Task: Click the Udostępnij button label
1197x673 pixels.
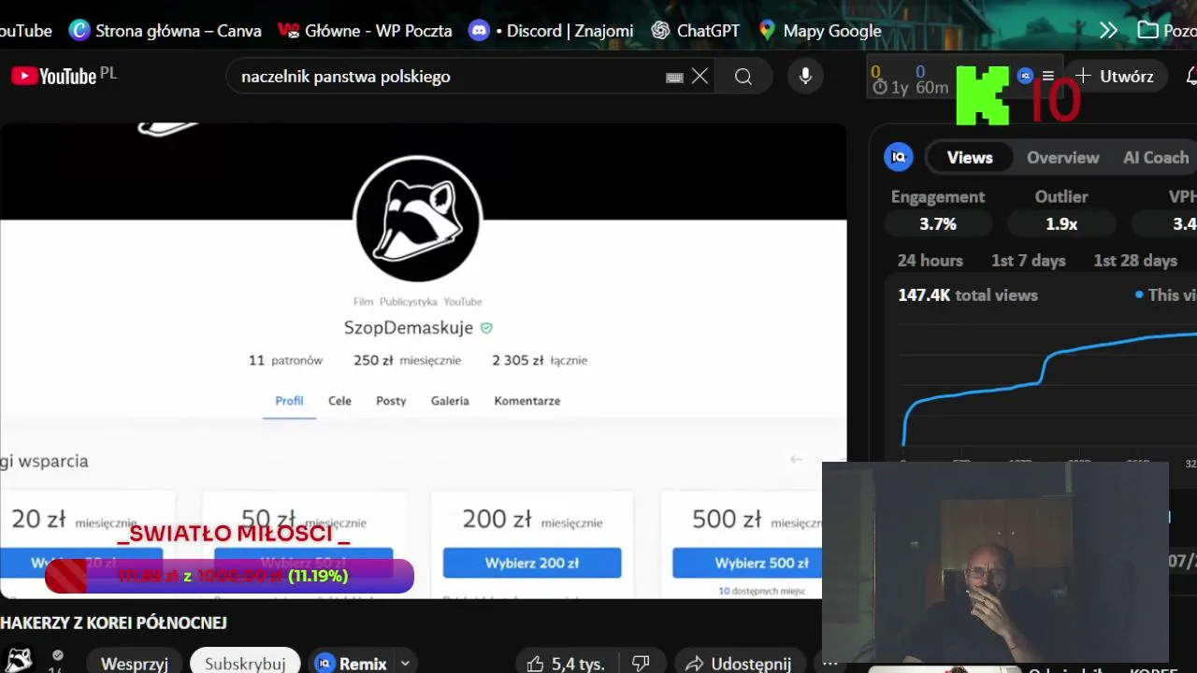Action: 751,664
